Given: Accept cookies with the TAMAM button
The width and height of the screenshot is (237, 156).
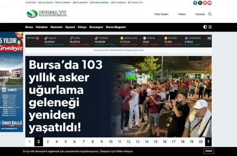Looking at the screenshot, I should [209, 151].
